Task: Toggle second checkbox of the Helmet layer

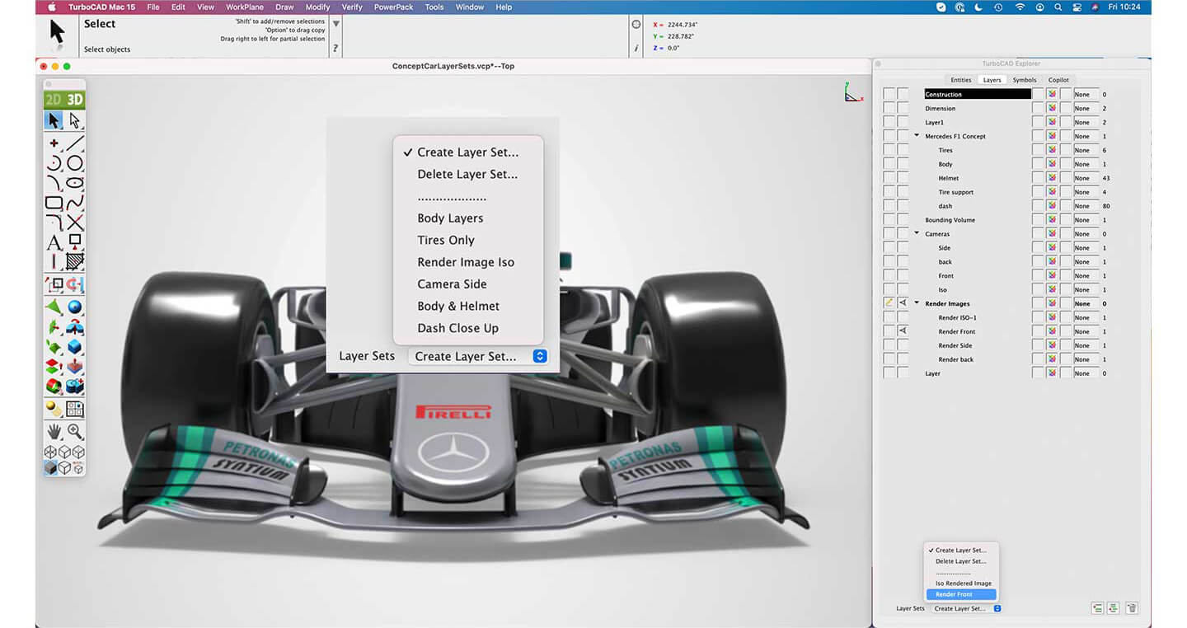Action: coord(903,178)
